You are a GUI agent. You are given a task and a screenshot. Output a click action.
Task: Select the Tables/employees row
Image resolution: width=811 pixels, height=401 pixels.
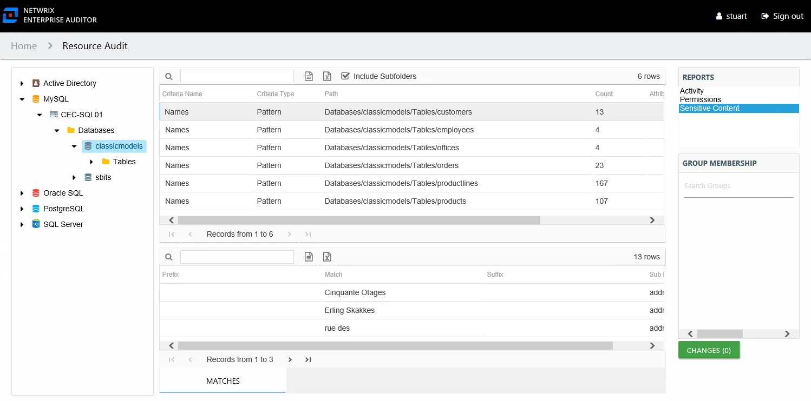tap(411, 130)
